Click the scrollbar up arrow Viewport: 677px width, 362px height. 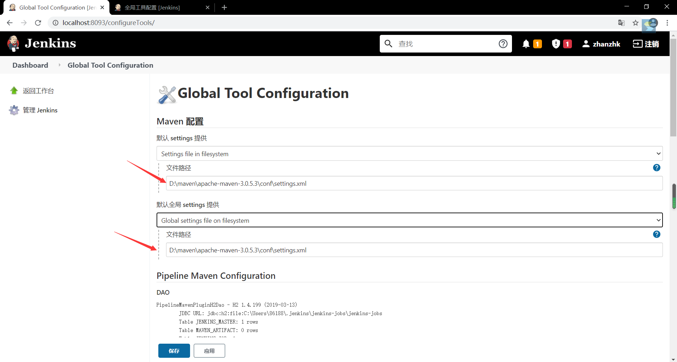[x=673, y=35]
